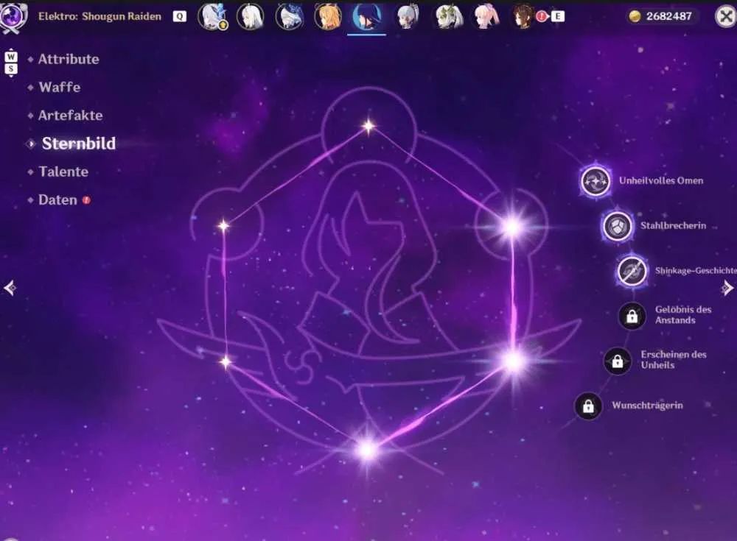Click the locked Gelöbnis des Anstands node

tap(632, 316)
